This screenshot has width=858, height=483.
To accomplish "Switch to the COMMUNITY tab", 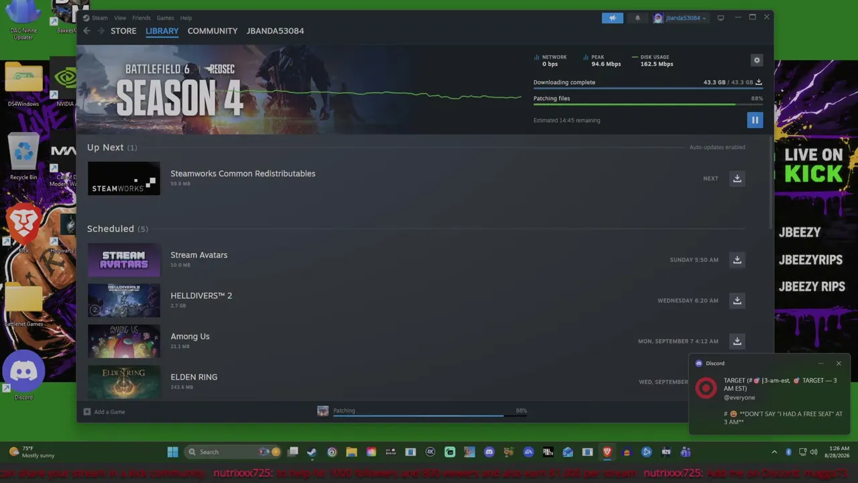I will point(212,31).
